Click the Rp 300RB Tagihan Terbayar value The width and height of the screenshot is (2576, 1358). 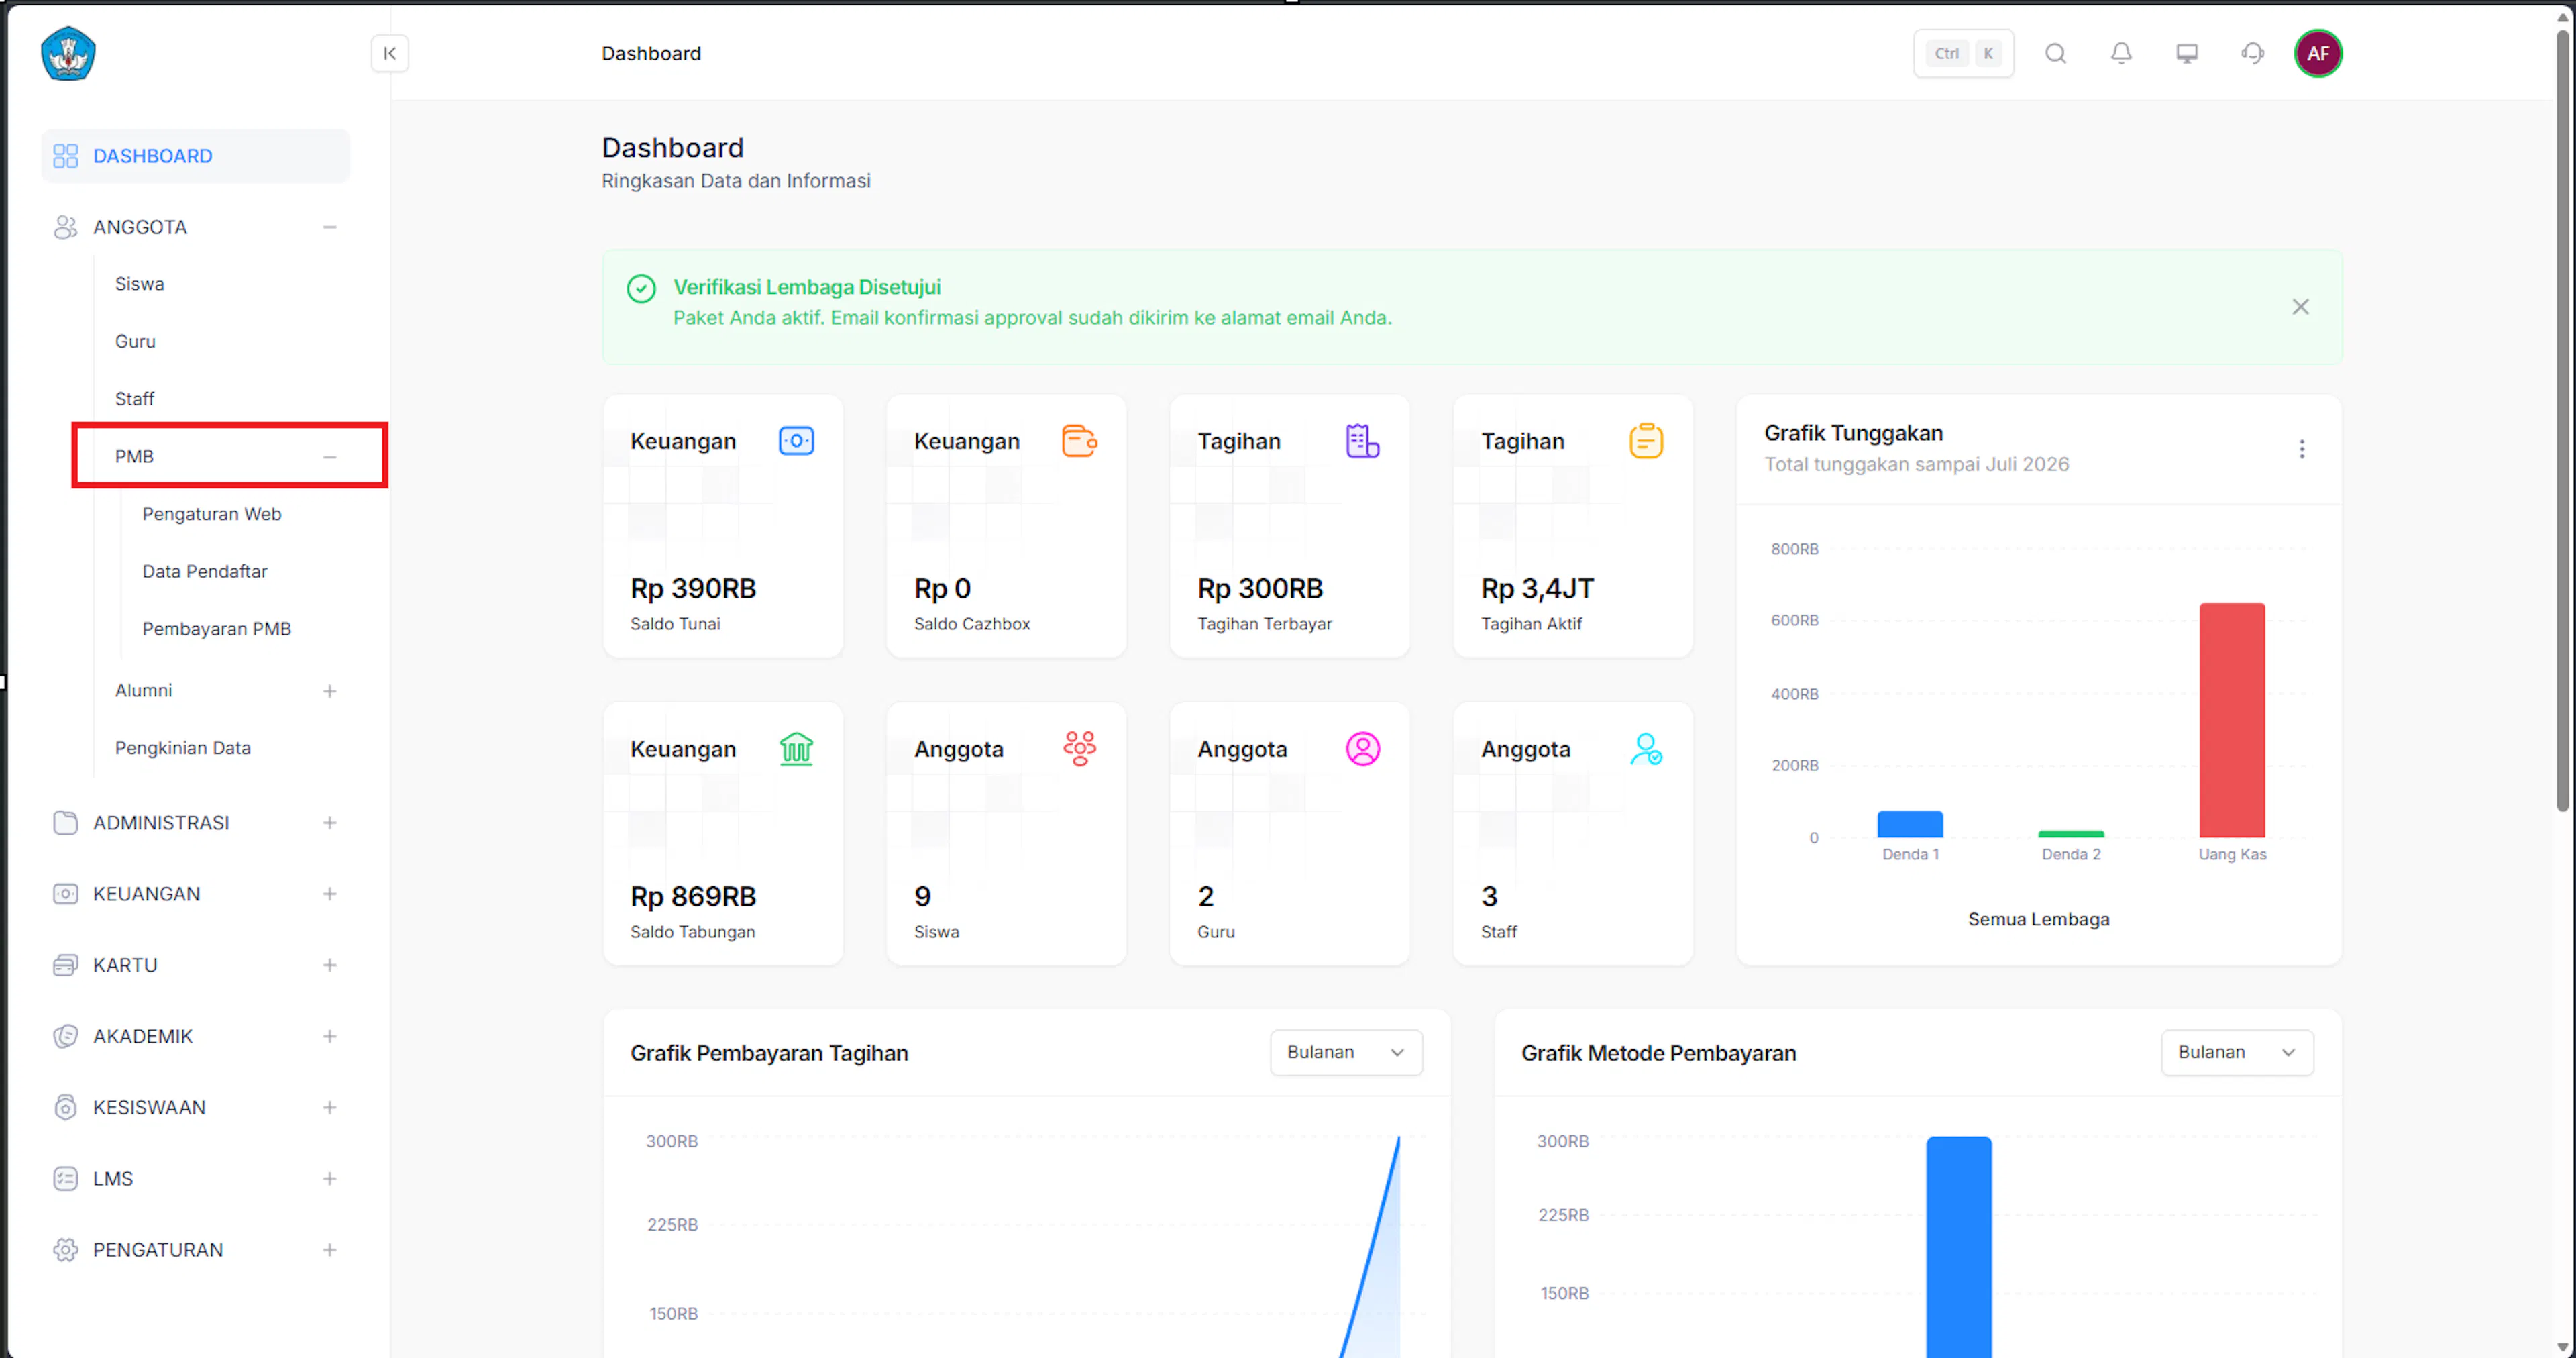1260,588
